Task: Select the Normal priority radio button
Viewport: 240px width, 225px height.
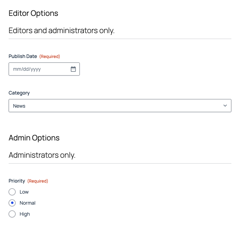Action: coord(12,203)
